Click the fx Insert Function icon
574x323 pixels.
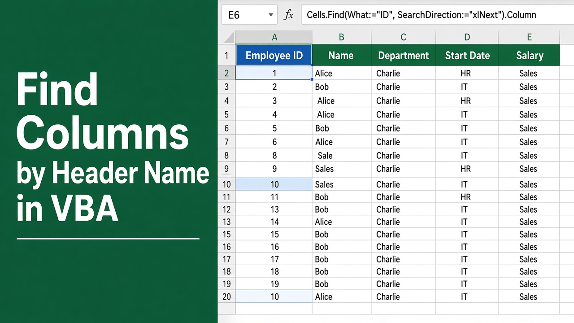tap(289, 15)
